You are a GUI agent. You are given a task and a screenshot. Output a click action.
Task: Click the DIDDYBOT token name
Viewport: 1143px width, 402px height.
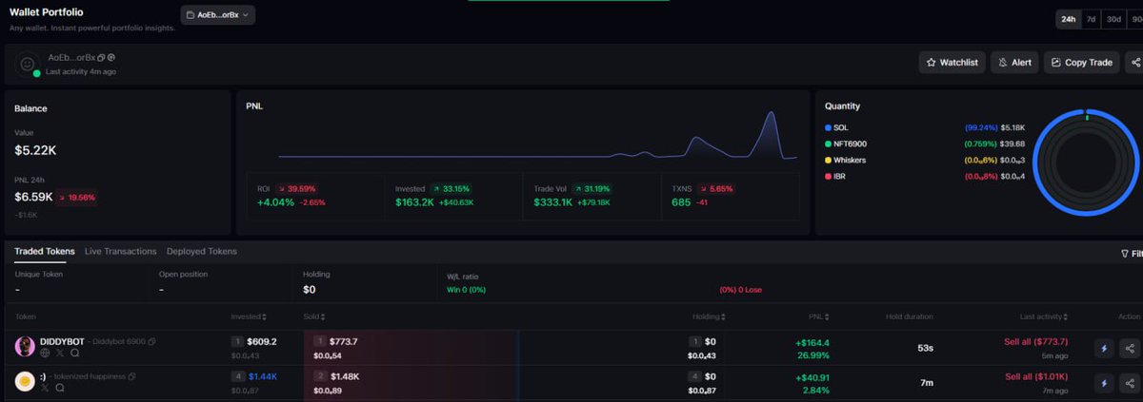[x=64, y=341]
